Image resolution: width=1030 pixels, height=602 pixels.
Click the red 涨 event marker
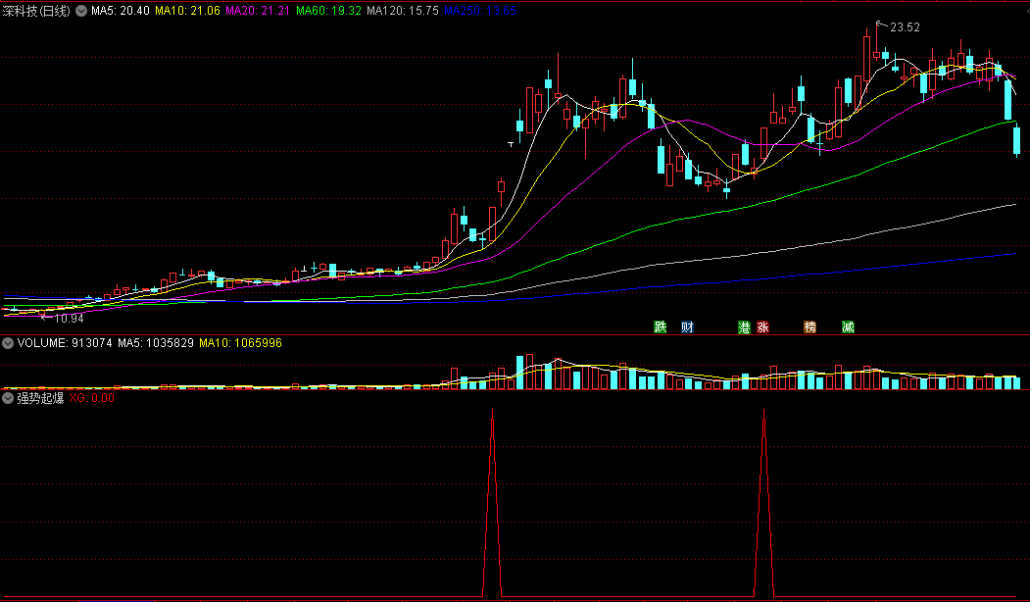tap(762, 326)
